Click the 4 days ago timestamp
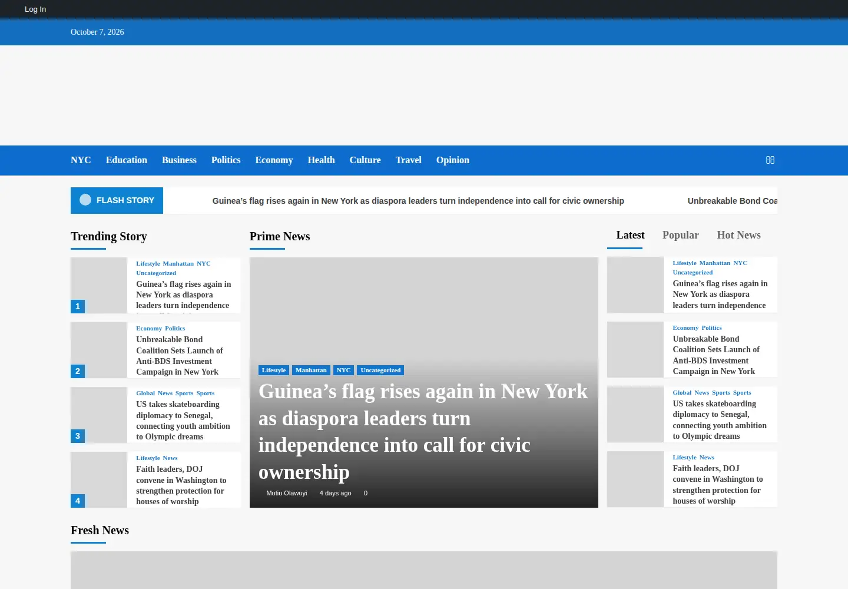The image size is (848, 589). tap(335, 494)
